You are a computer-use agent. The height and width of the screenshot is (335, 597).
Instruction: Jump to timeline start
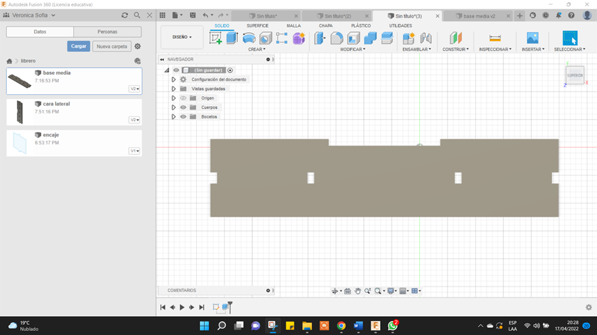point(162,307)
